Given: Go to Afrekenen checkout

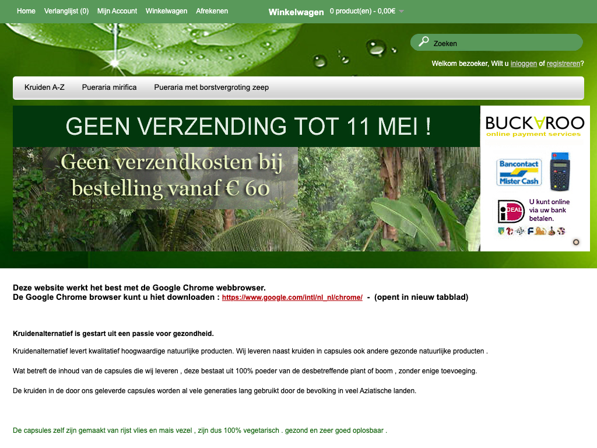Looking at the screenshot, I should [212, 11].
